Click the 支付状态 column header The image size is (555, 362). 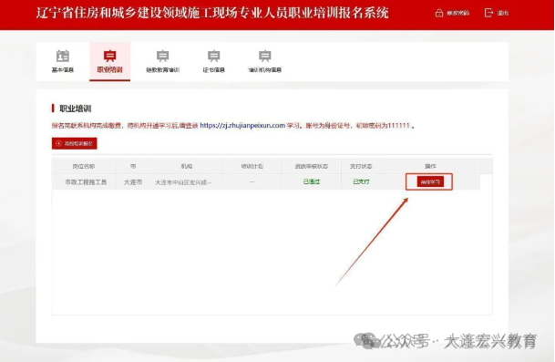point(361,166)
